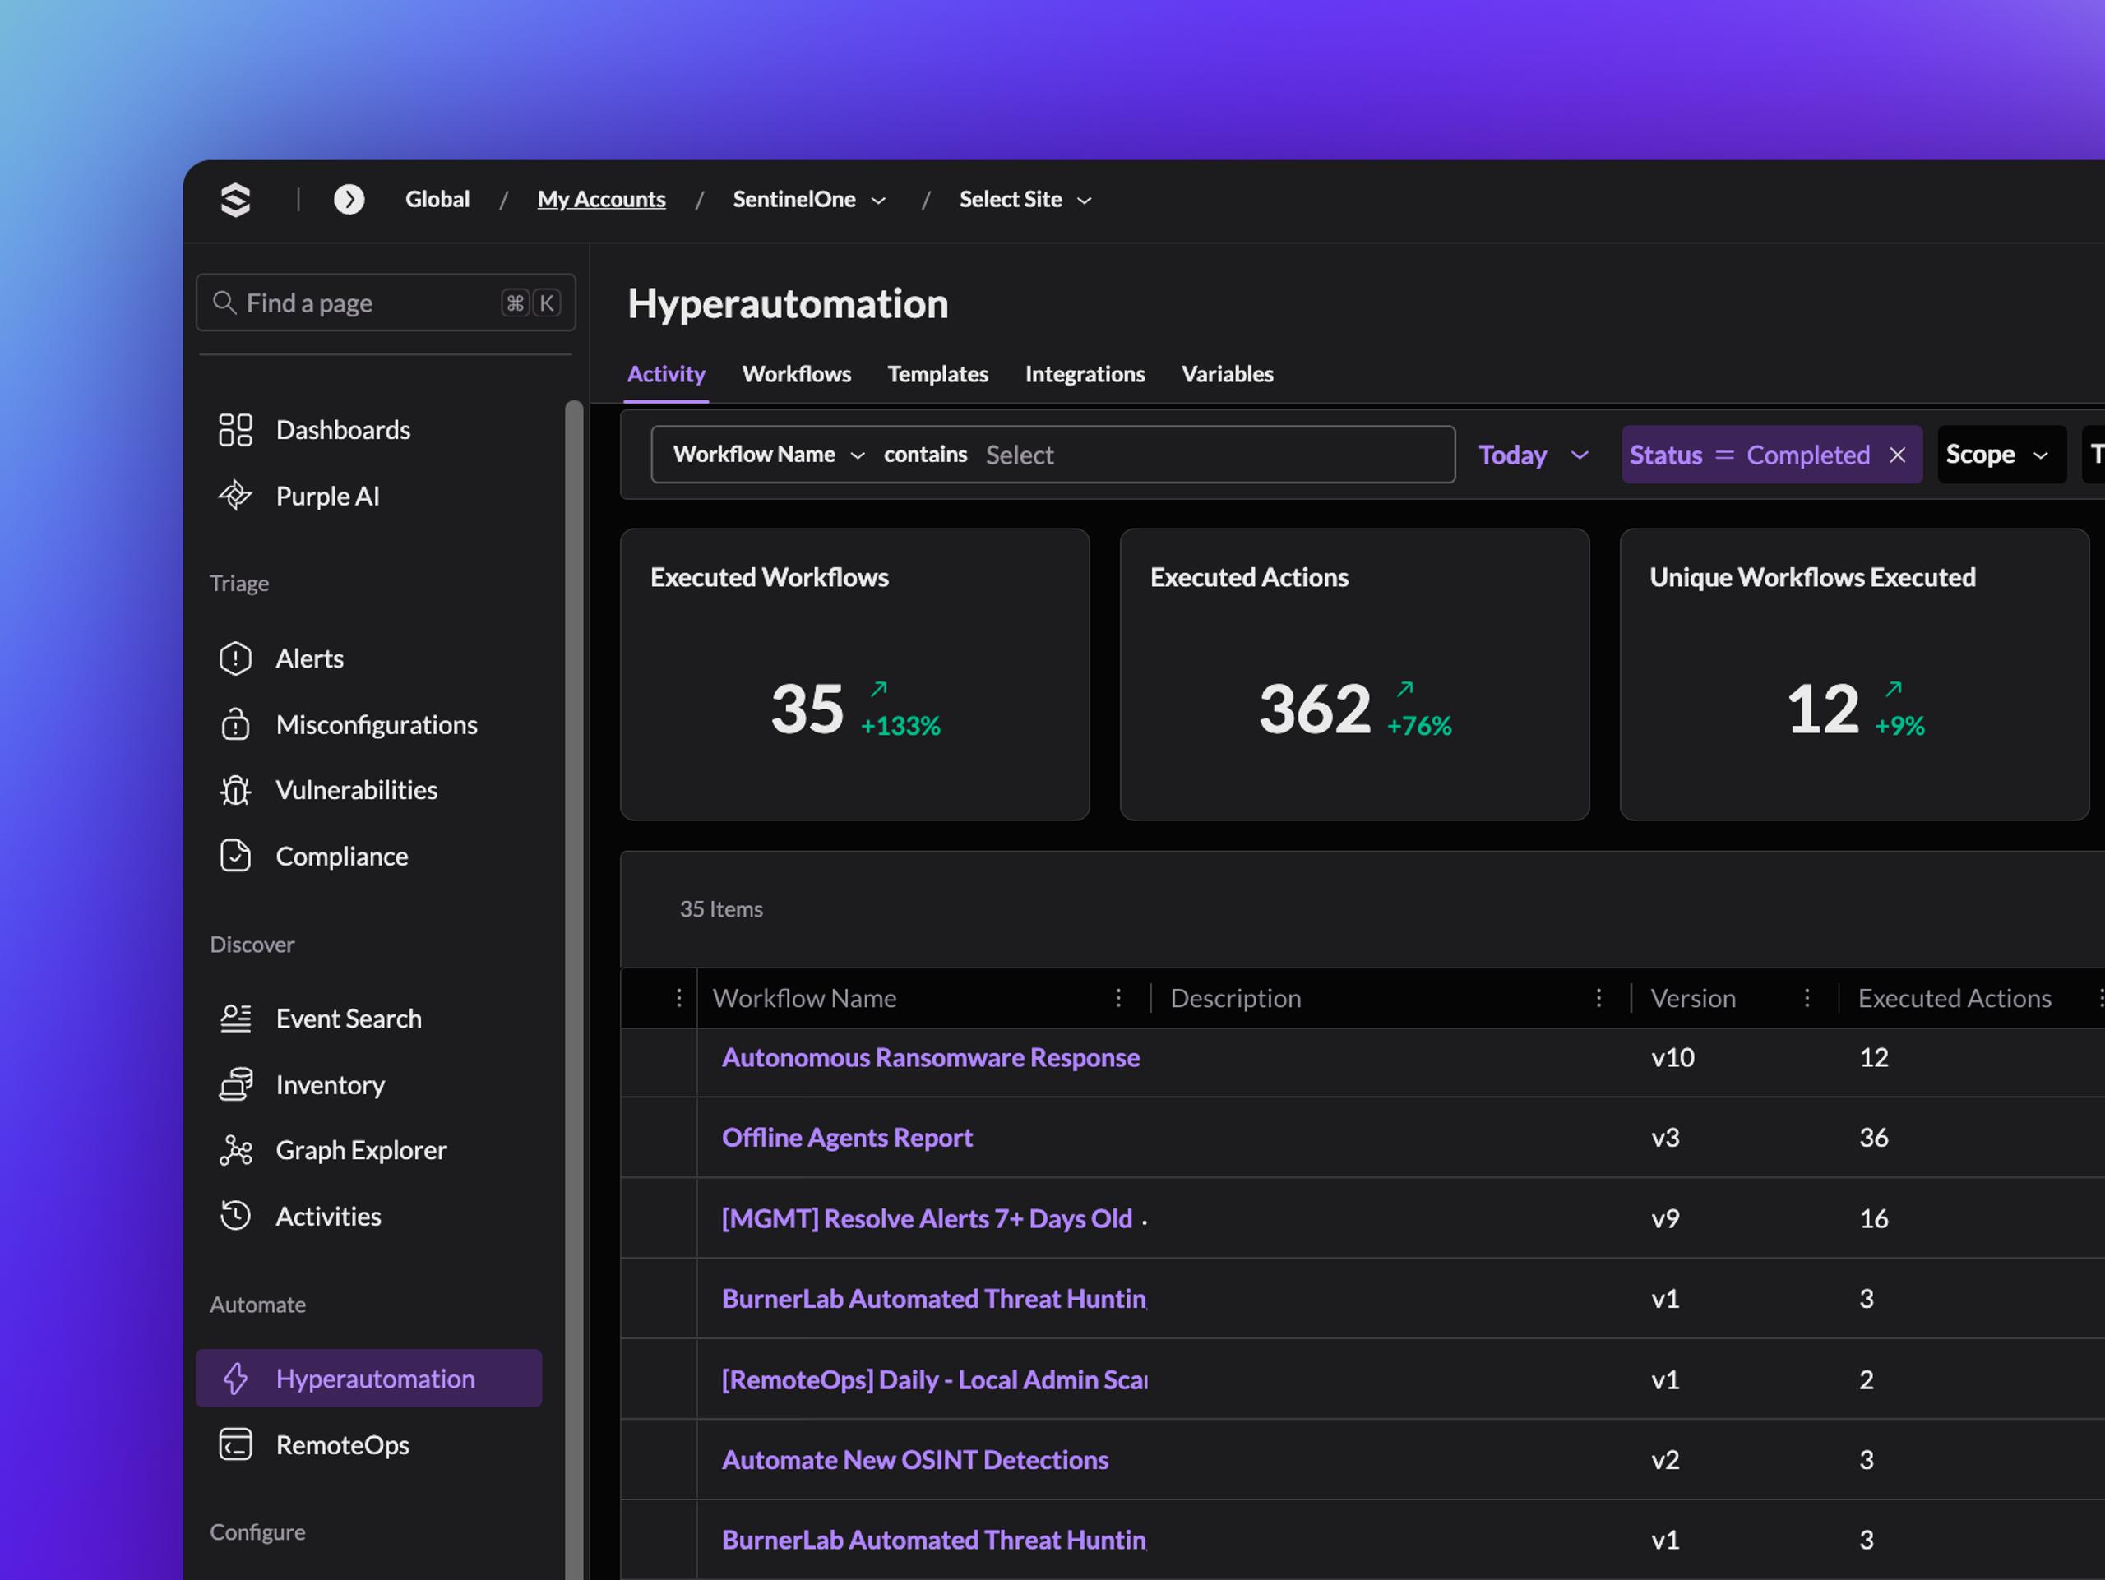Click the Find a page search field
This screenshot has height=1580, width=2105.
coord(386,303)
